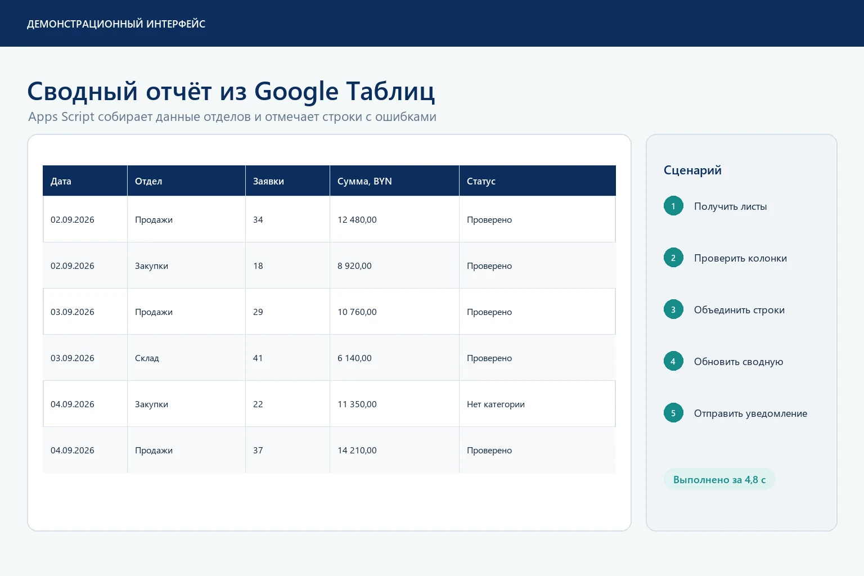Click the amount cell 14 210,00
Viewport: 864px width, 576px height.
tap(394, 450)
